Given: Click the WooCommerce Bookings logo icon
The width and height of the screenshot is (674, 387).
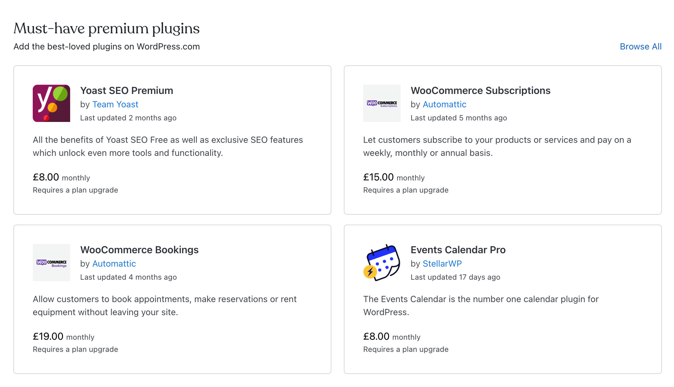Looking at the screenshot, I should coord(51,263).
